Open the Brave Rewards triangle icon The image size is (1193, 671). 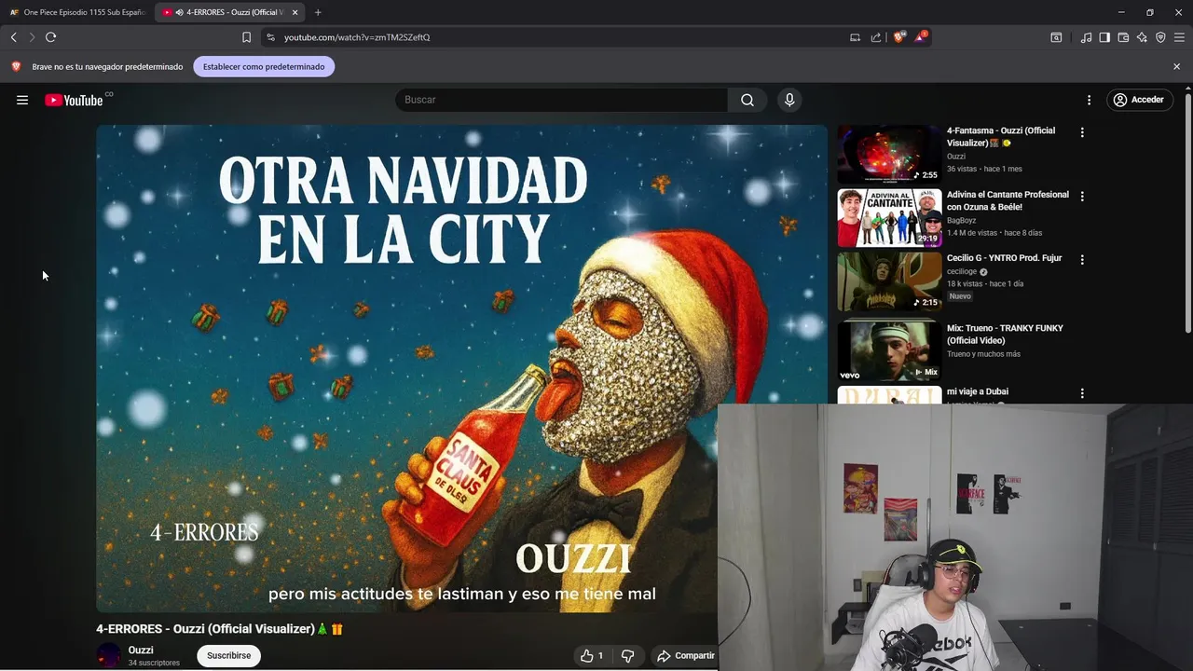click(x=921, y=37)
